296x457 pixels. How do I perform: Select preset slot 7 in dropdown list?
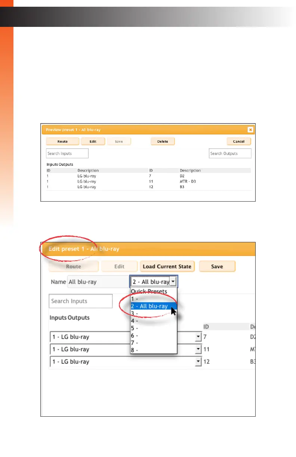coord(153,343)
